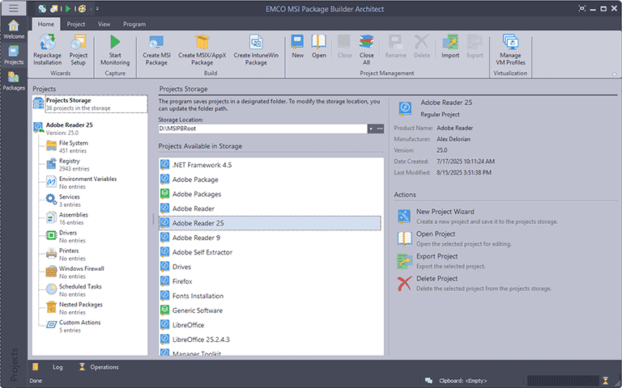Click the storage location browse button
This screenshot has width=622, height=388.
[379, 129]
